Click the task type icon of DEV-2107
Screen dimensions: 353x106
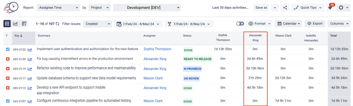(x=8, y=101)
